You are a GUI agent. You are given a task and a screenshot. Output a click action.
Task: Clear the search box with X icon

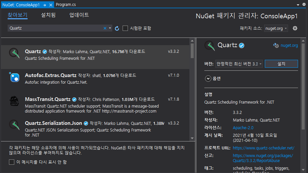coord(105,28)
